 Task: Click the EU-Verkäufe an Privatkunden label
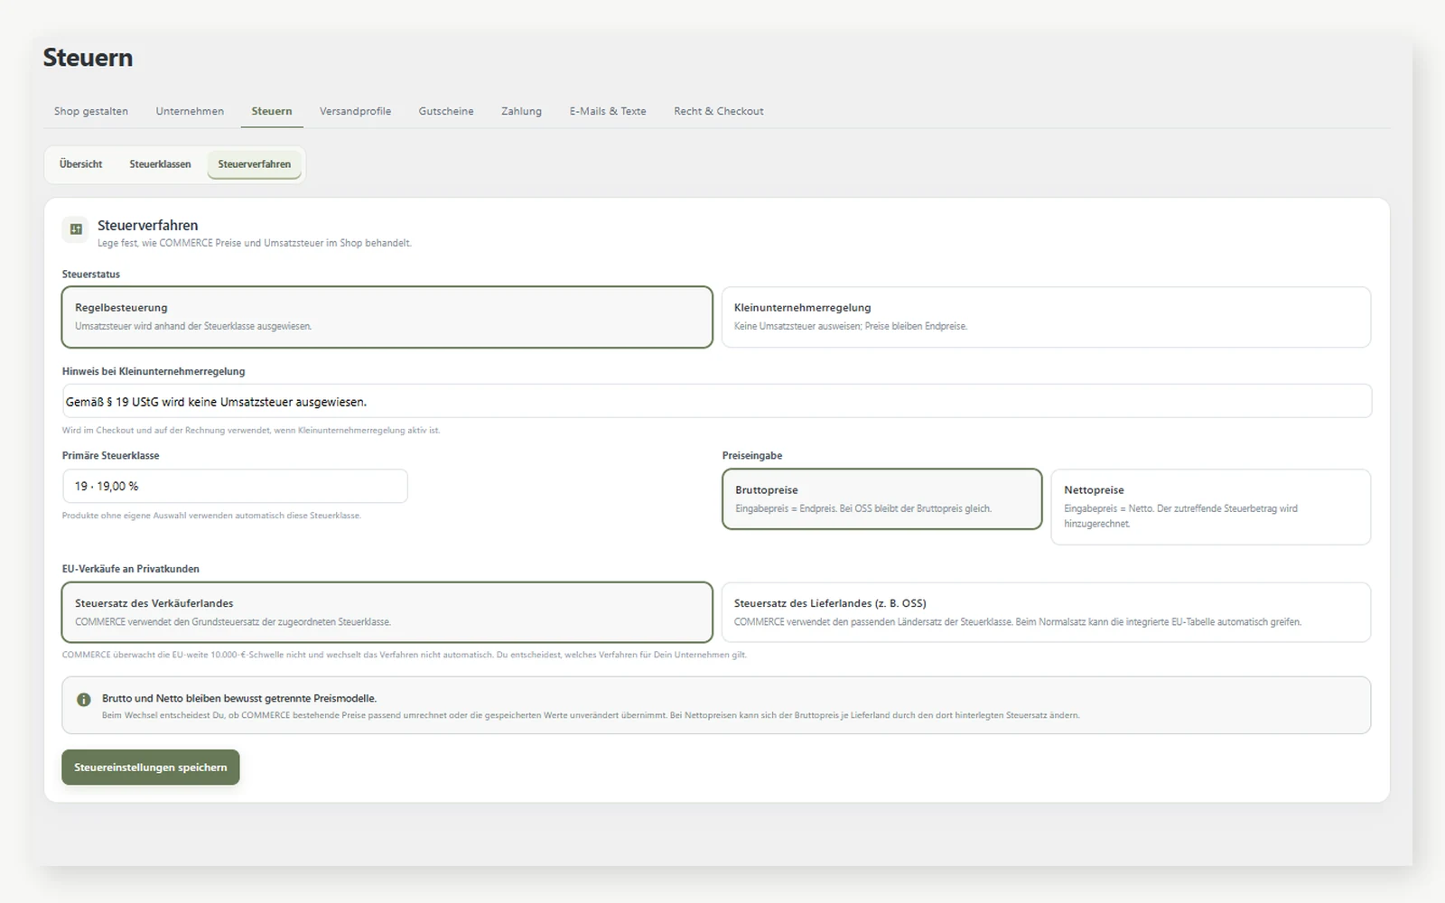click(x=131, y=569)
